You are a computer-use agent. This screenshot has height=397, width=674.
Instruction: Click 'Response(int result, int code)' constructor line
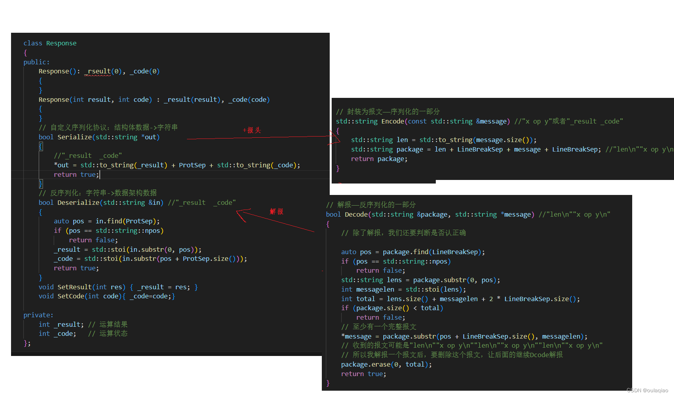(x=154, y=99)
